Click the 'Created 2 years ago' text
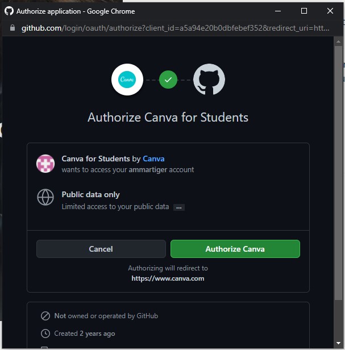Image resolution: width=345 pixels, height=350 pixels. [85, 334]
